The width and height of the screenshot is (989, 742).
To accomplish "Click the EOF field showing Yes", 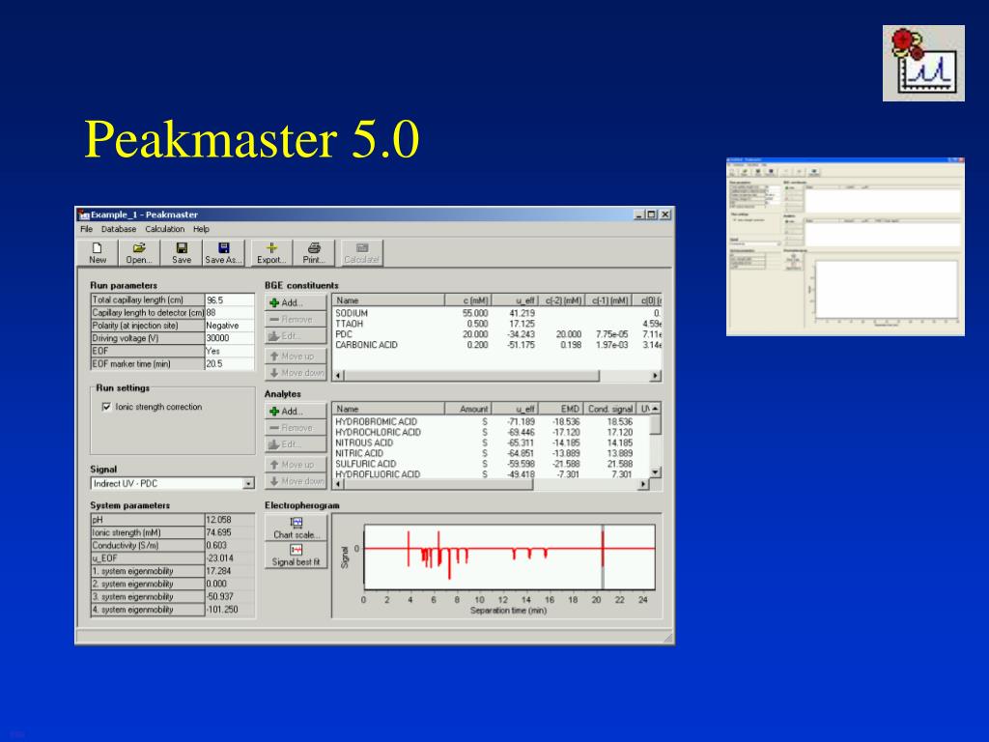I will tap(230, 351).
